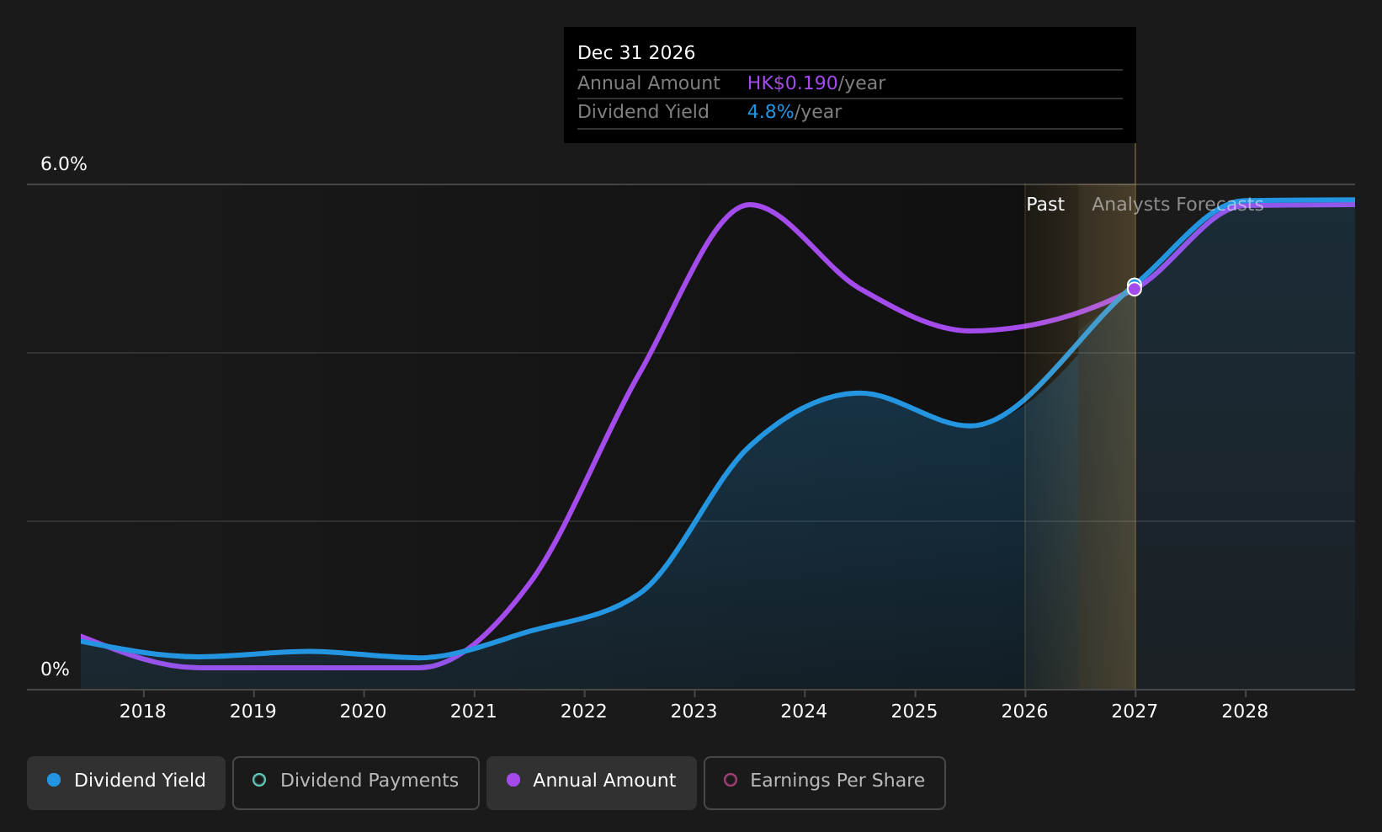Click the 2026 x-axis label

pos(1025,712)
